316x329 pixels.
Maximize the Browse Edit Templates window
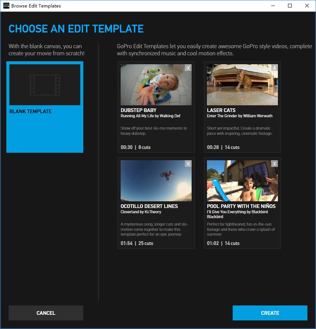pos(290,6)
